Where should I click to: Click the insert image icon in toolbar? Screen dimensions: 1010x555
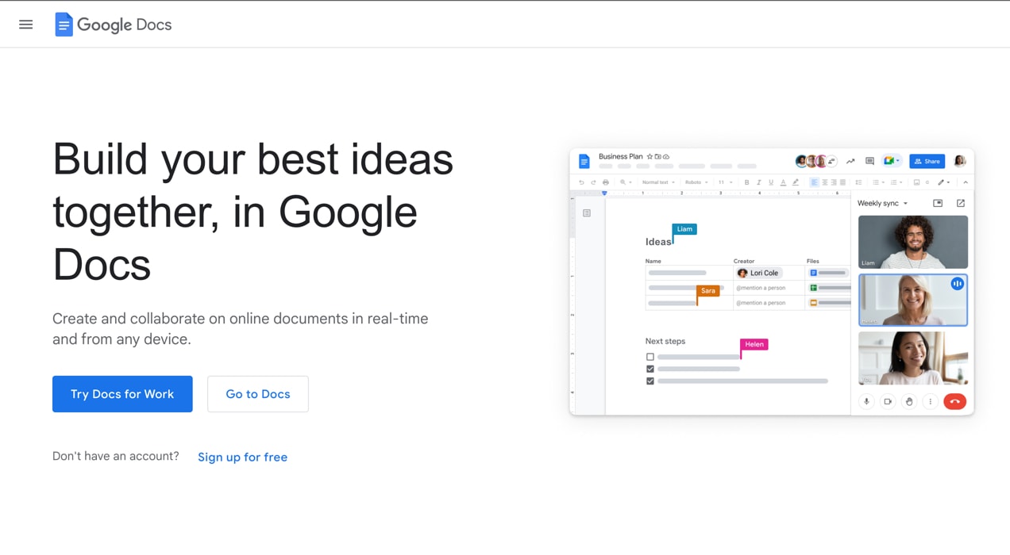pyautogui.click(x=916, y=182)
